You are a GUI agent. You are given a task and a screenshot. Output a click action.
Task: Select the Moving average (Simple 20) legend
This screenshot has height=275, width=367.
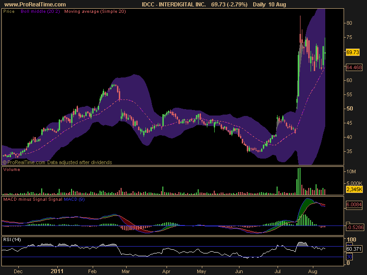pyautogui.click(x=95, y=11)
